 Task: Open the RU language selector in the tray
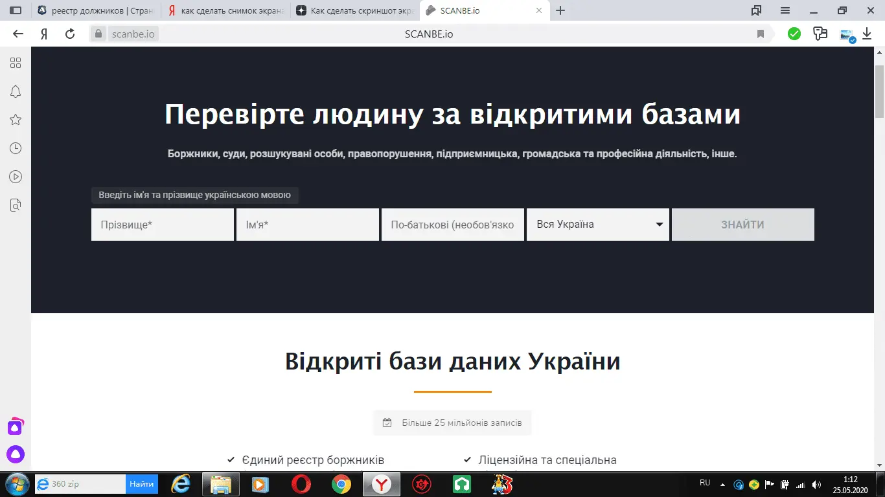pyautogui.click(x=706, y=482)
